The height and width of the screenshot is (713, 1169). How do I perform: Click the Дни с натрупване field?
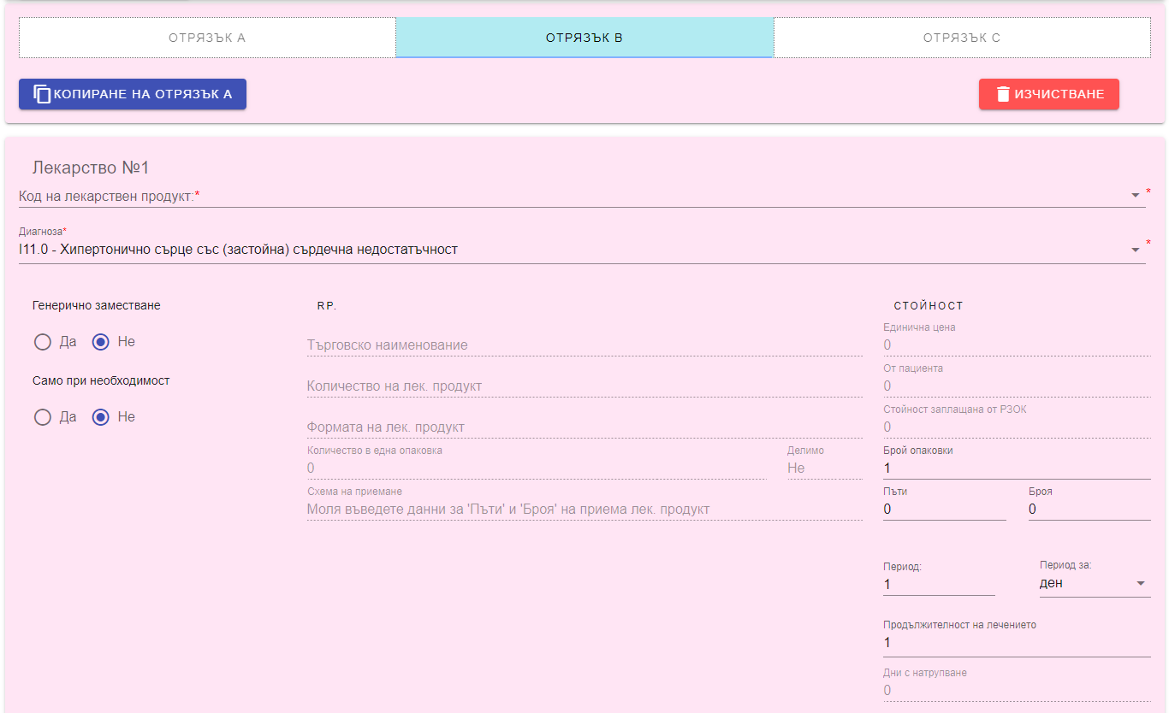(x=1017, y=691)
